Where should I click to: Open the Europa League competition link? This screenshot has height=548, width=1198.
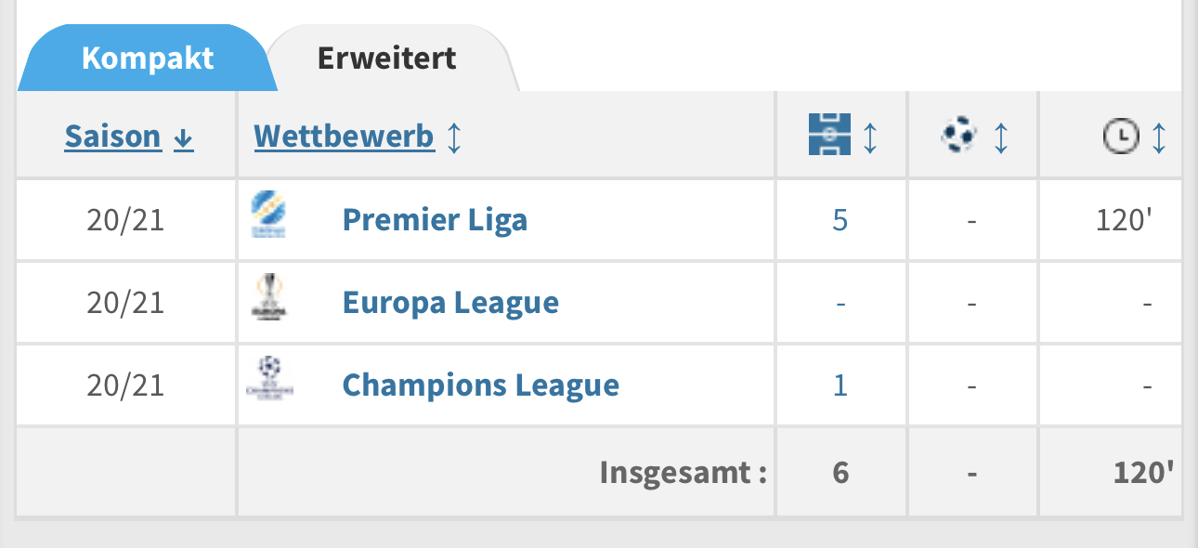(450, 302)
